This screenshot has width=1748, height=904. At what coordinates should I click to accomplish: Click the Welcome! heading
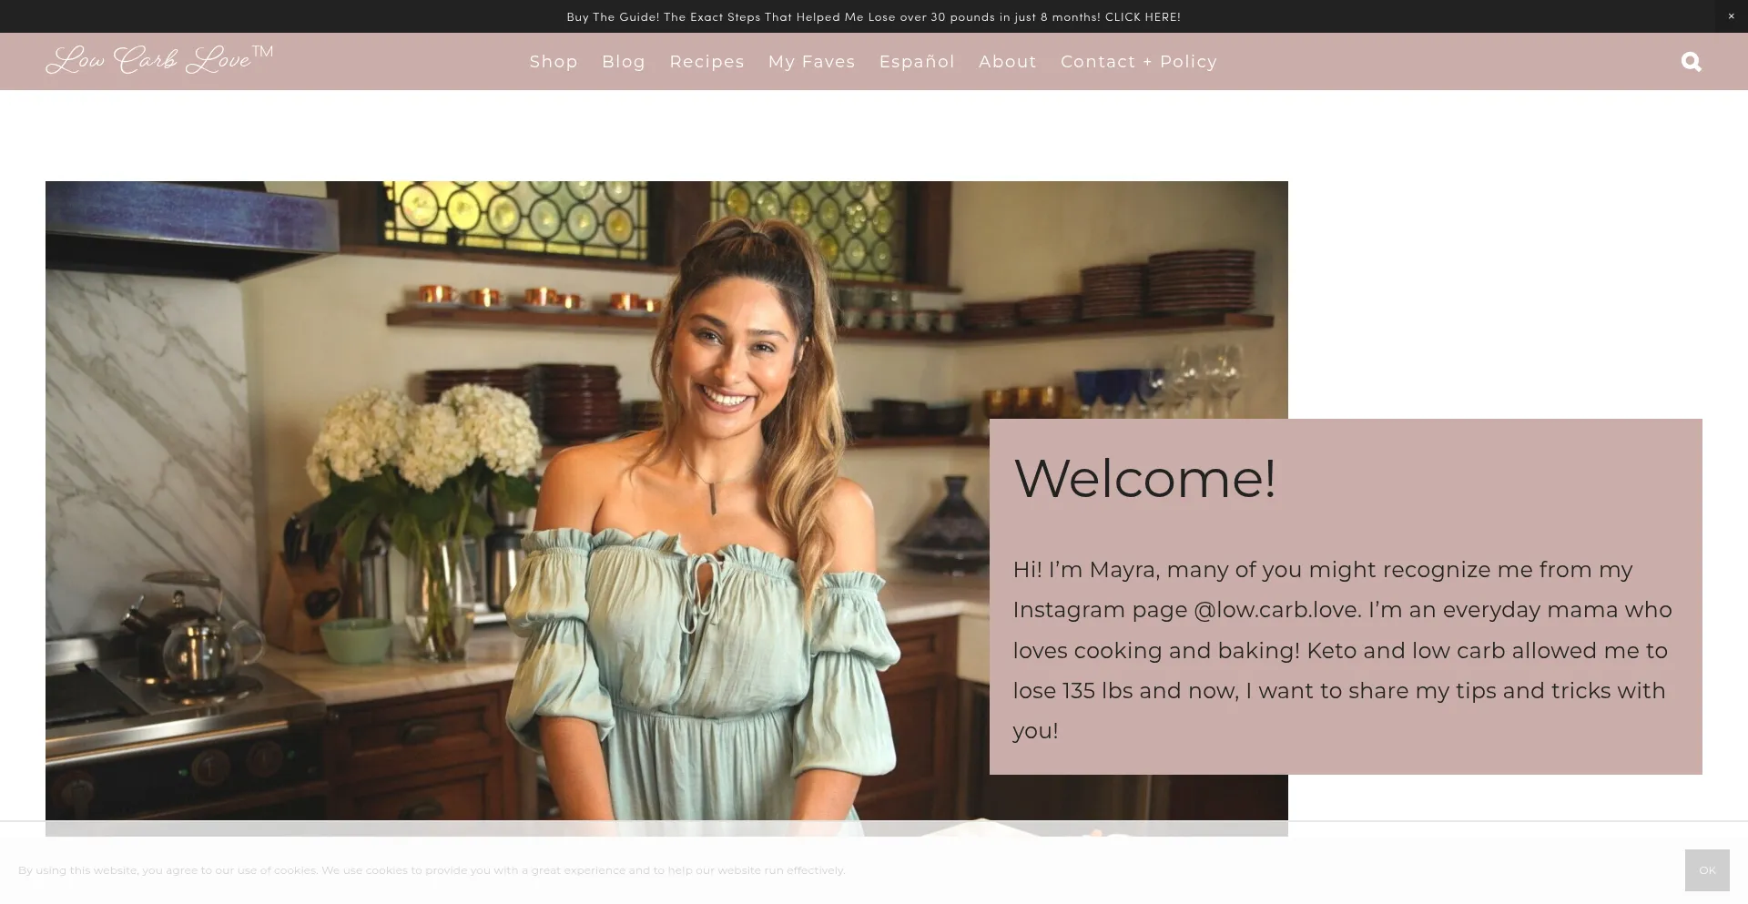tap(1144, 478)
